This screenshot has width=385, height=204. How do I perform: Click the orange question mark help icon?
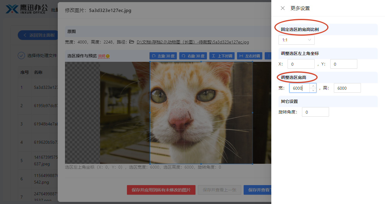(x=108, y=56)
